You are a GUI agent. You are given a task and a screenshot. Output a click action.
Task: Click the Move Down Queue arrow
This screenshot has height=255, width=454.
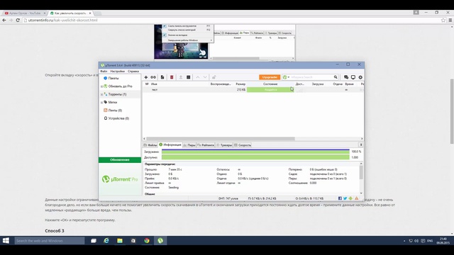point(205,77)
